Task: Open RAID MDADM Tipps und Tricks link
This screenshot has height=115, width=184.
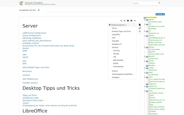Action: tap(36, 67)
